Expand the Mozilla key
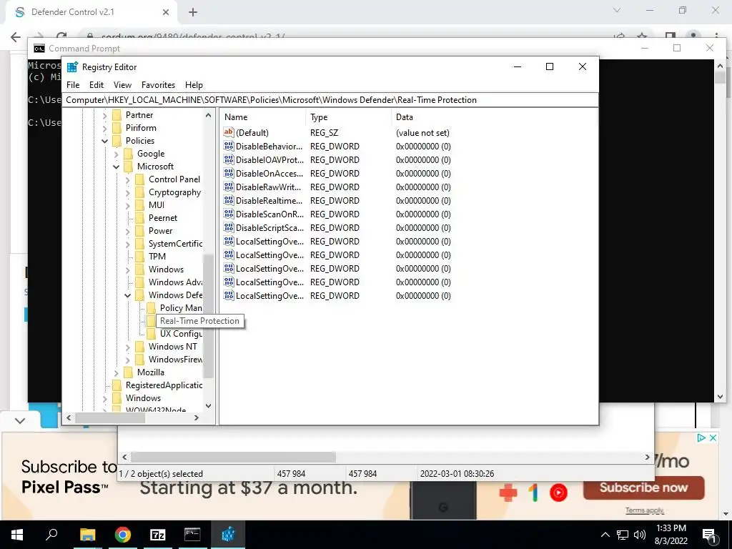 (x=117, y=372)
